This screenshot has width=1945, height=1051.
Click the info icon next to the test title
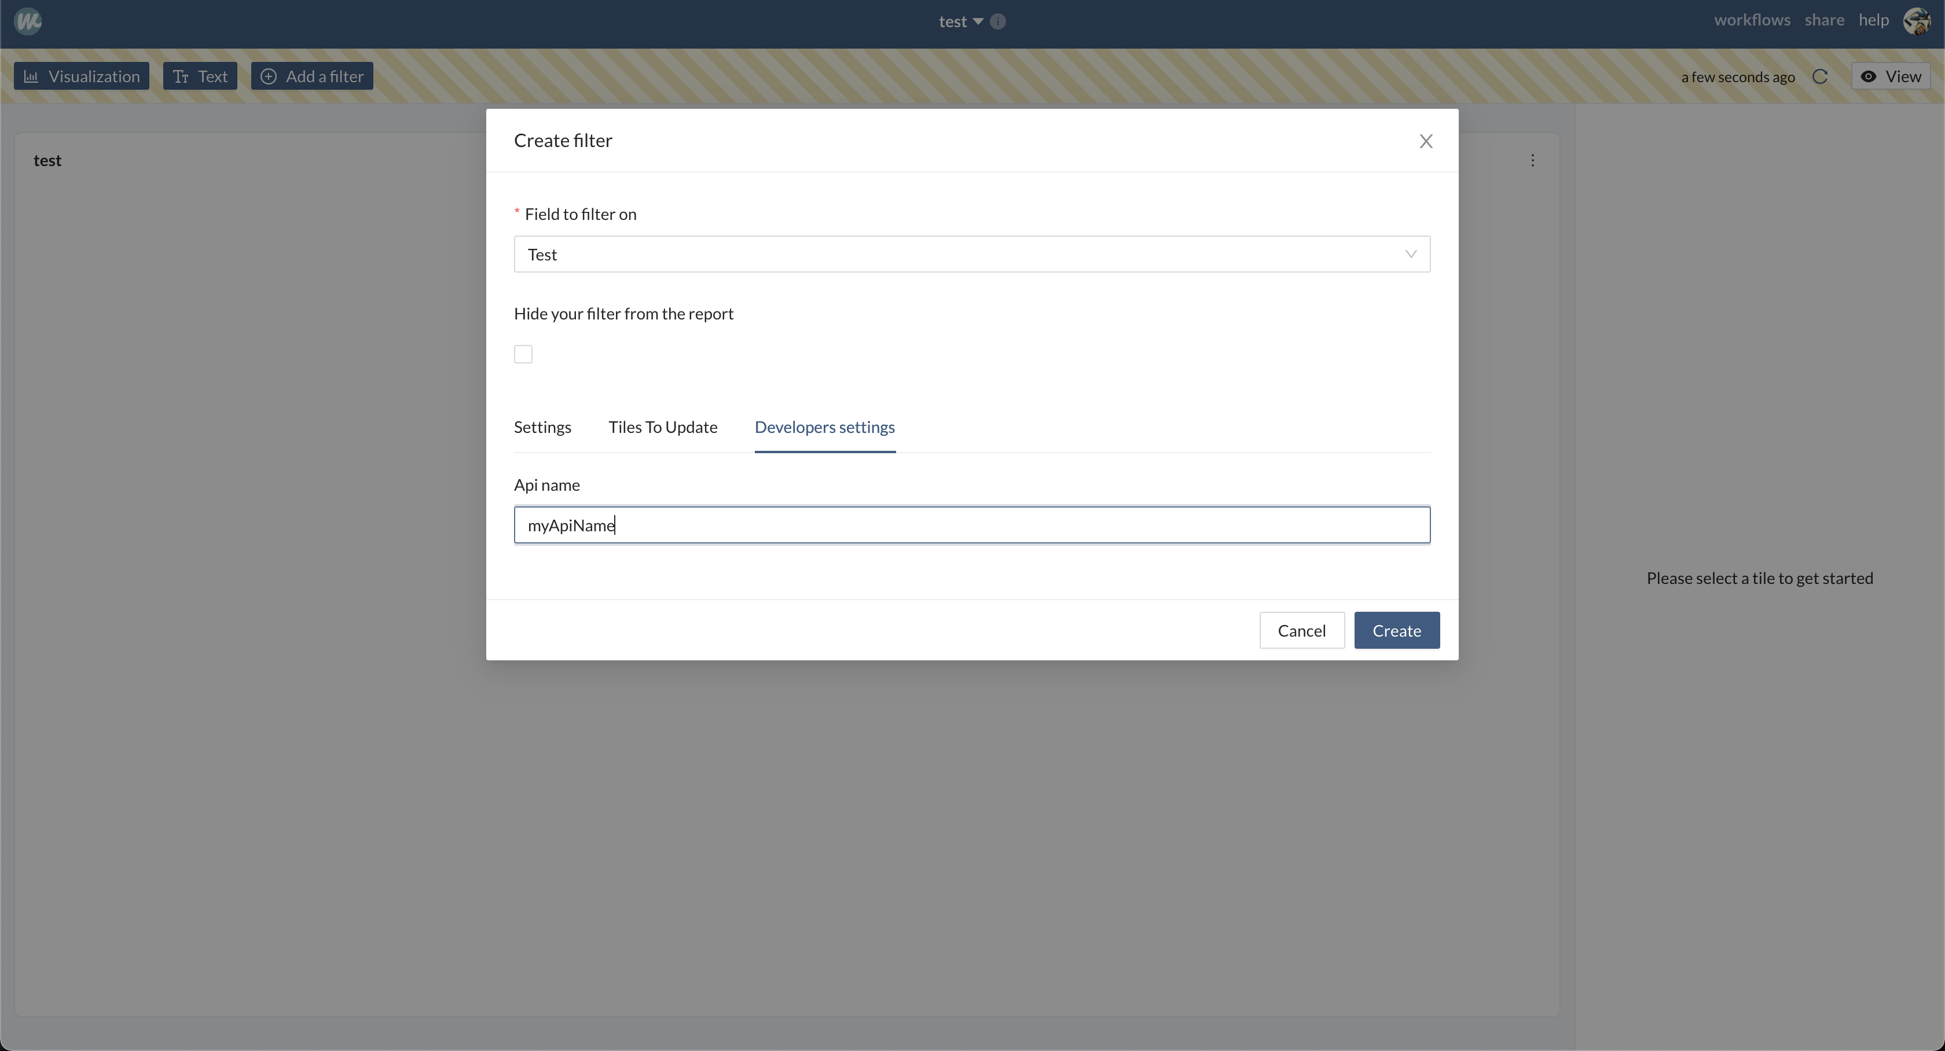(x=997, y=22)
